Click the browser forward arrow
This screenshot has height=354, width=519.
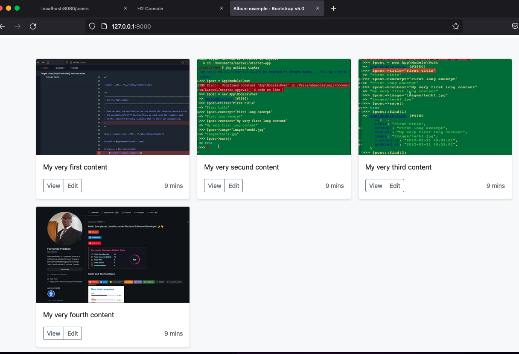[x=17, y=26]
